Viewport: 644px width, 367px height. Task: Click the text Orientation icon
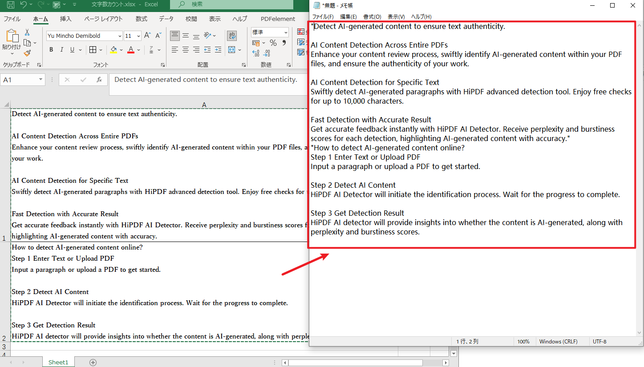coord(207,36)
